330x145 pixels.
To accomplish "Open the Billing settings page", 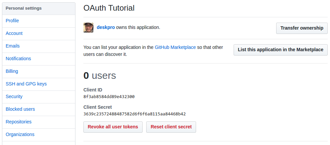I will pos(12,71).
